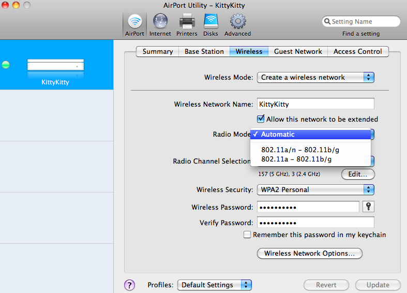
Task: Choose Automatic in Radio Mode menu
Action: [310, 134]
